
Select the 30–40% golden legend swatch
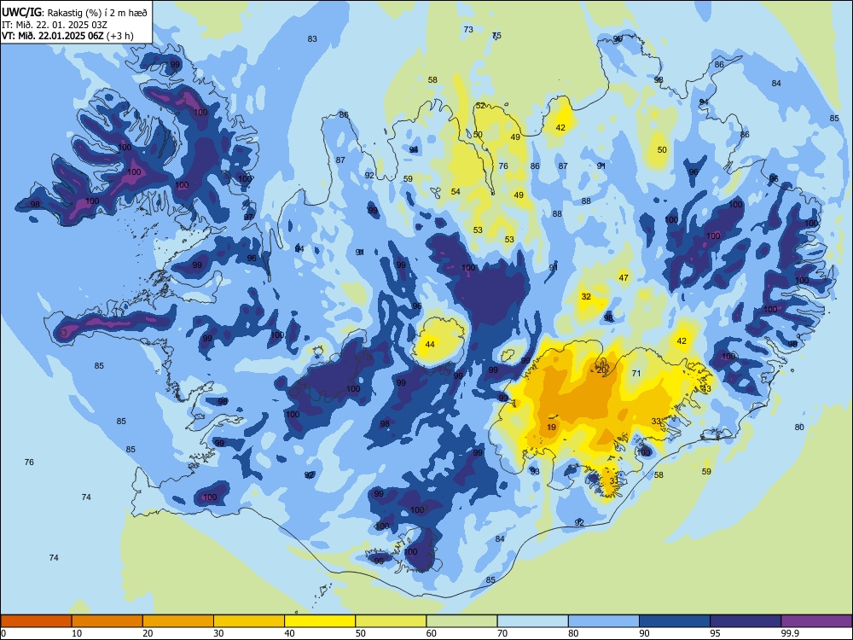(249, 621)
